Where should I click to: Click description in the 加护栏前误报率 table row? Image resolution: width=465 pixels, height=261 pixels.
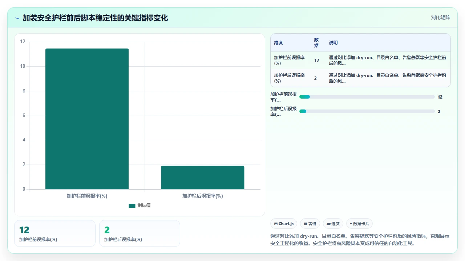(388, 60)
